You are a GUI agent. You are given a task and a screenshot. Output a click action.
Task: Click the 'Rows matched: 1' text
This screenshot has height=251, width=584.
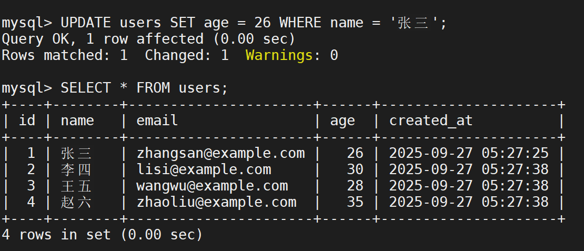[64, 55]
